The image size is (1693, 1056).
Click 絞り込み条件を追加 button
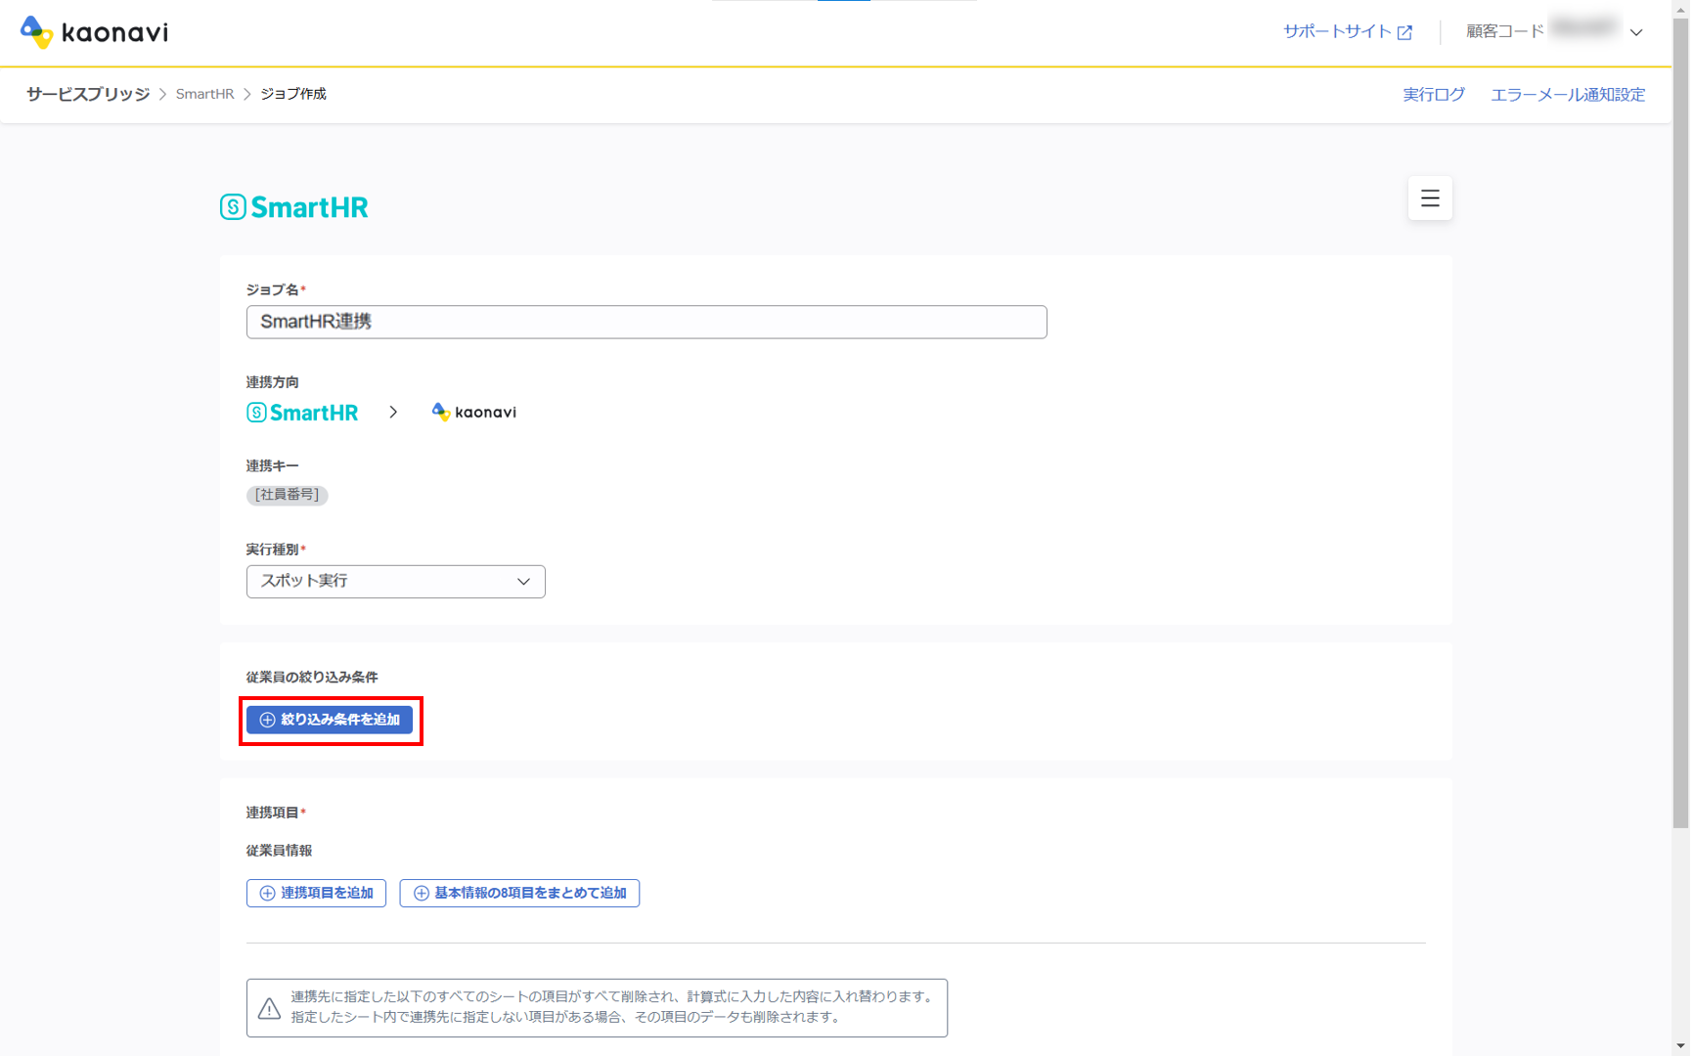click(x=330, y=720)
